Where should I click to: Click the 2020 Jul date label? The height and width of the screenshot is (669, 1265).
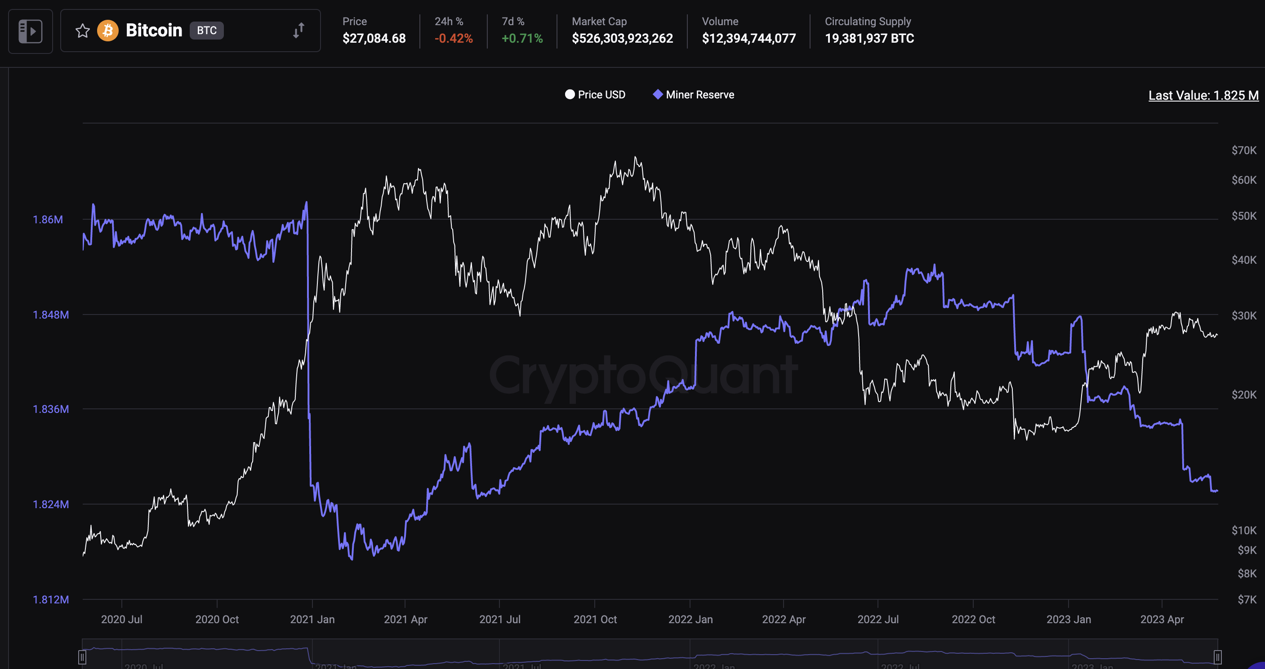click(x=122, y=620)
